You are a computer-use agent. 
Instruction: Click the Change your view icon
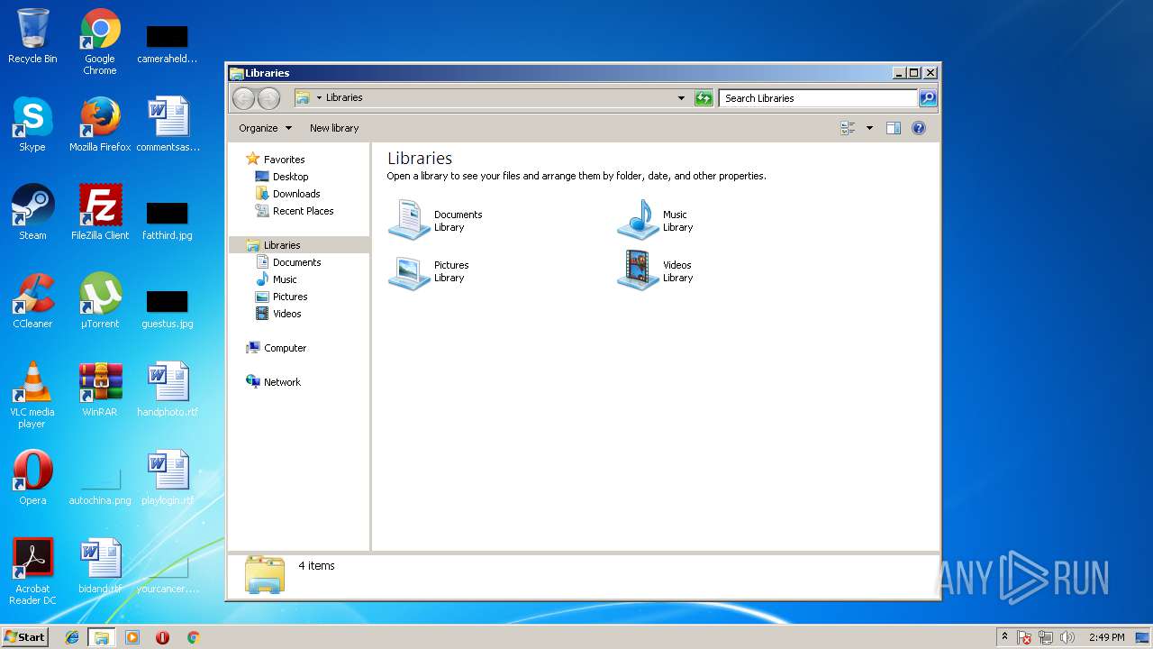click(x=848, y=128)
